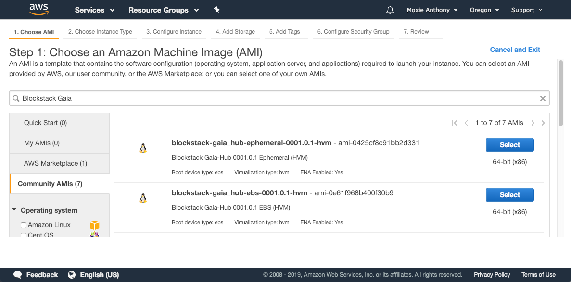The width and height of the screenshot is (571, 282).
Task: Open the Oregon region selector
Action: (484, 10)
